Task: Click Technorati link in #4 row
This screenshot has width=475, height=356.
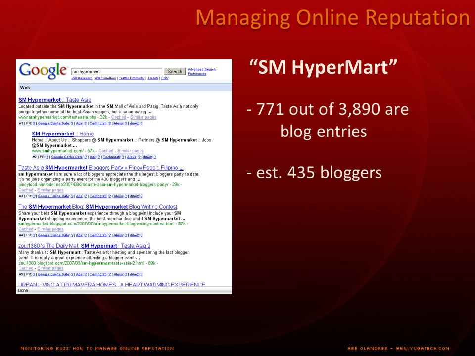Action: click(98, 235)
